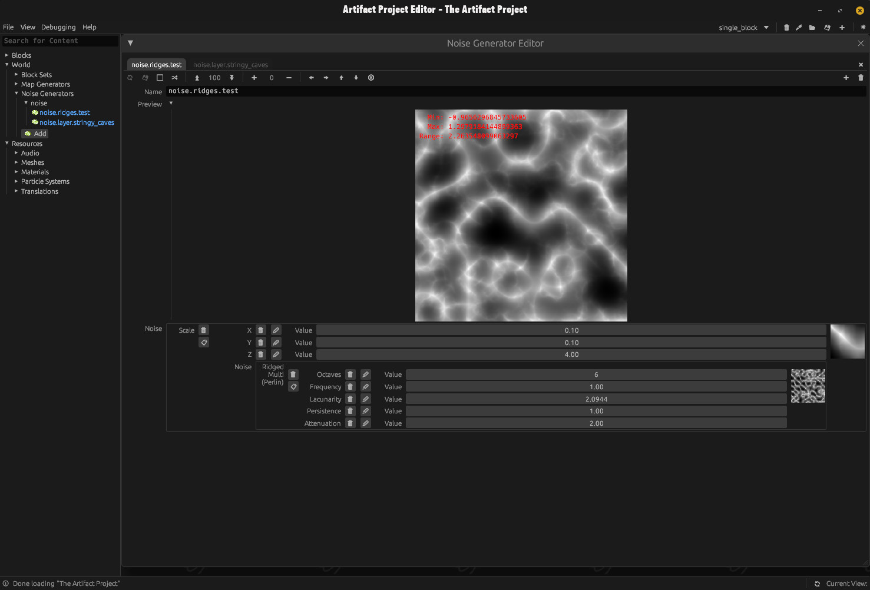Image resolution: width=870 pixels, height=590 pixels.
Task: Click the Lacunarity value slider
Action: point(596,399)
